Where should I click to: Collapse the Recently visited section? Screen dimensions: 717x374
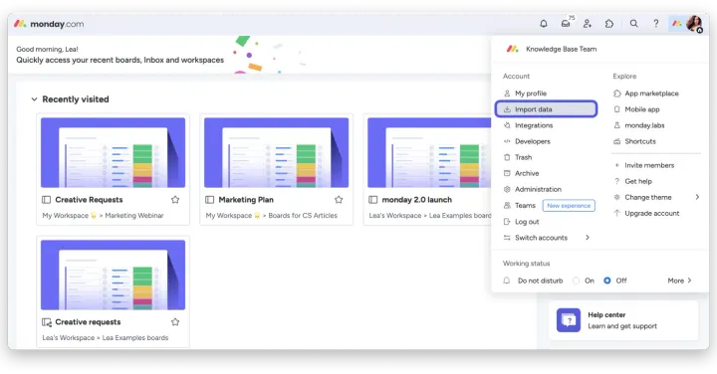34,99
